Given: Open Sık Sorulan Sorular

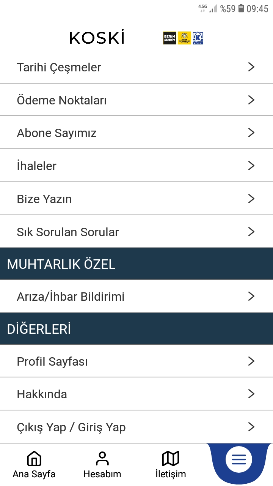Looking at the screenshot, I should click(68, 232).
